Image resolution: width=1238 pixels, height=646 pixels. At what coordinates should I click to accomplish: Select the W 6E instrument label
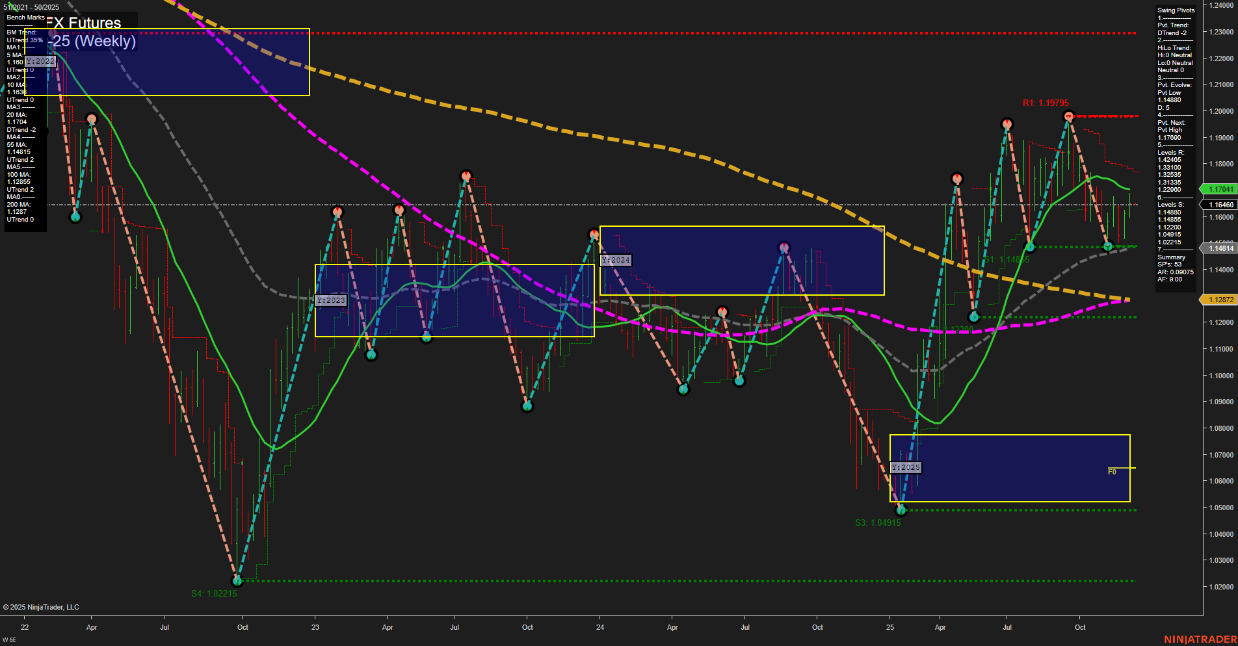coord(9,640)
